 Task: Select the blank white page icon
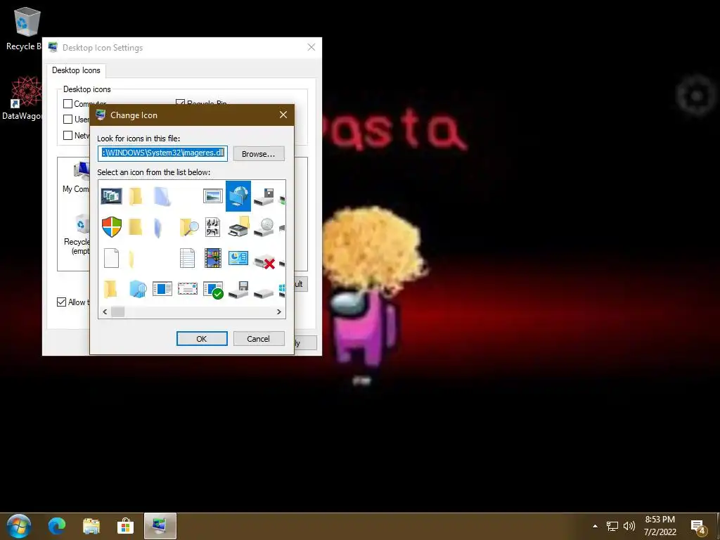click(112, 258)
